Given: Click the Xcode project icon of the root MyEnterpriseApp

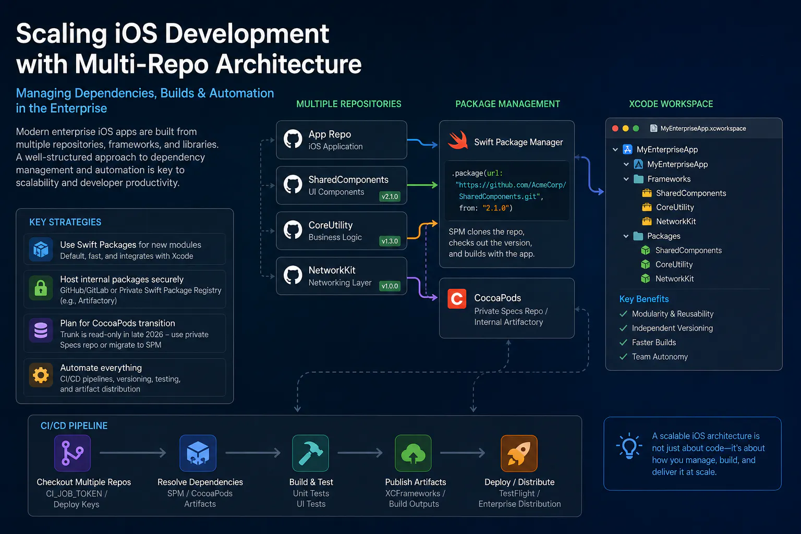Looking at the screenshot, I should coord(628,150).
